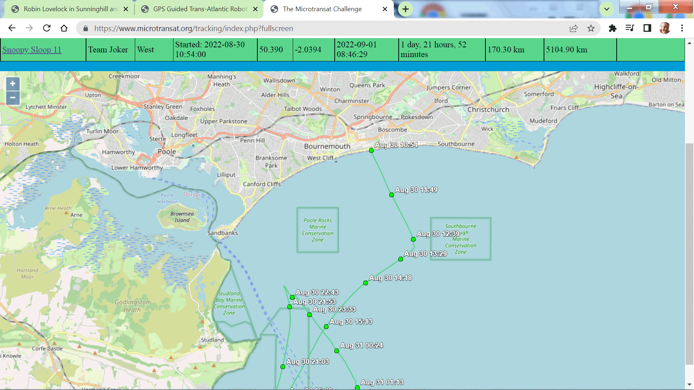The image size is (694, 390).
Task: Bookmark this page with star icon
Action: (x=591, y=28)
